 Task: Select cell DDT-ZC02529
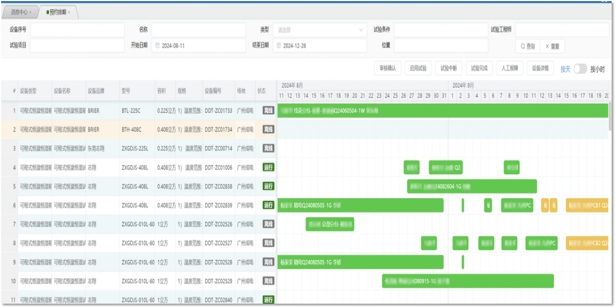point(218,281)
